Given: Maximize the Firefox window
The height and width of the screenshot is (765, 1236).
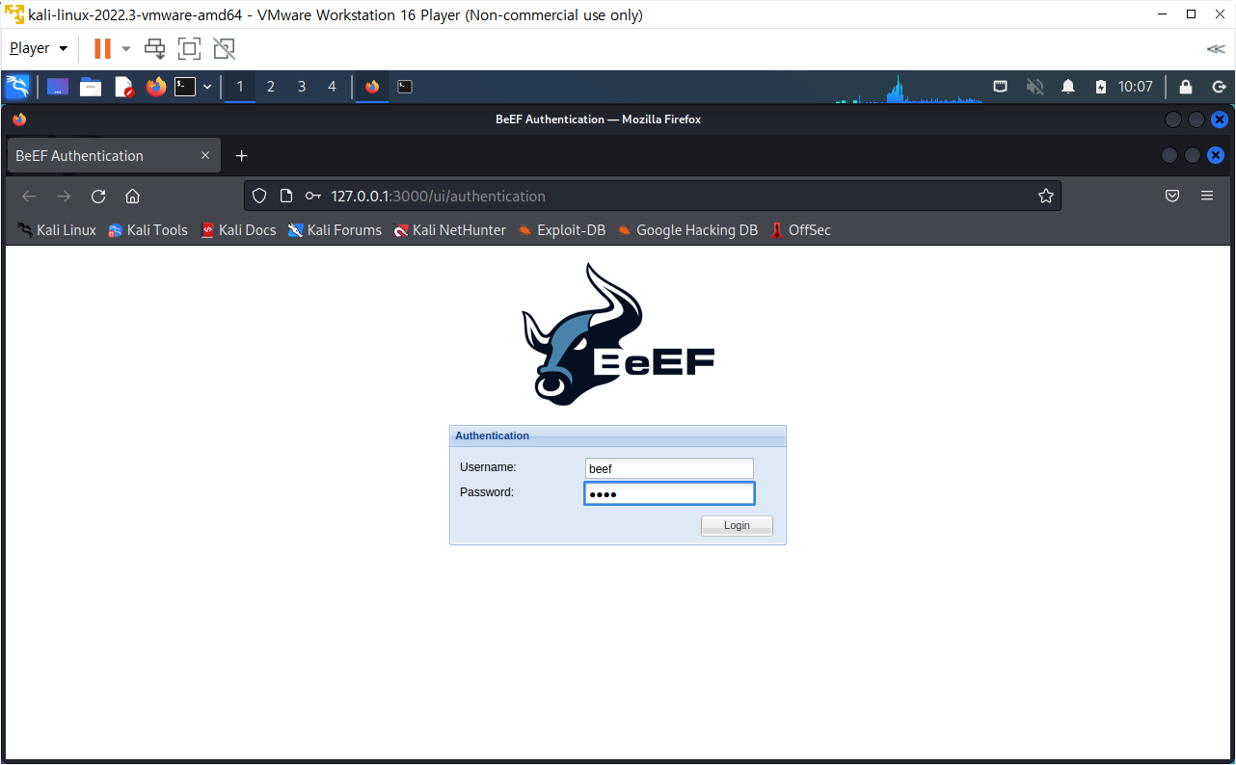Looking at the screenshot, I should pos(1196,119).
